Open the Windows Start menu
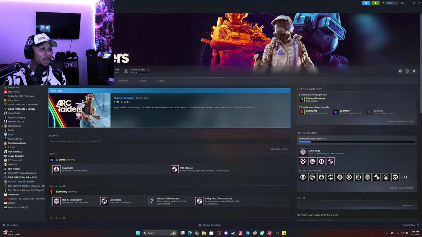The height and width of the screenshot is (237, 422). (138, 233)
